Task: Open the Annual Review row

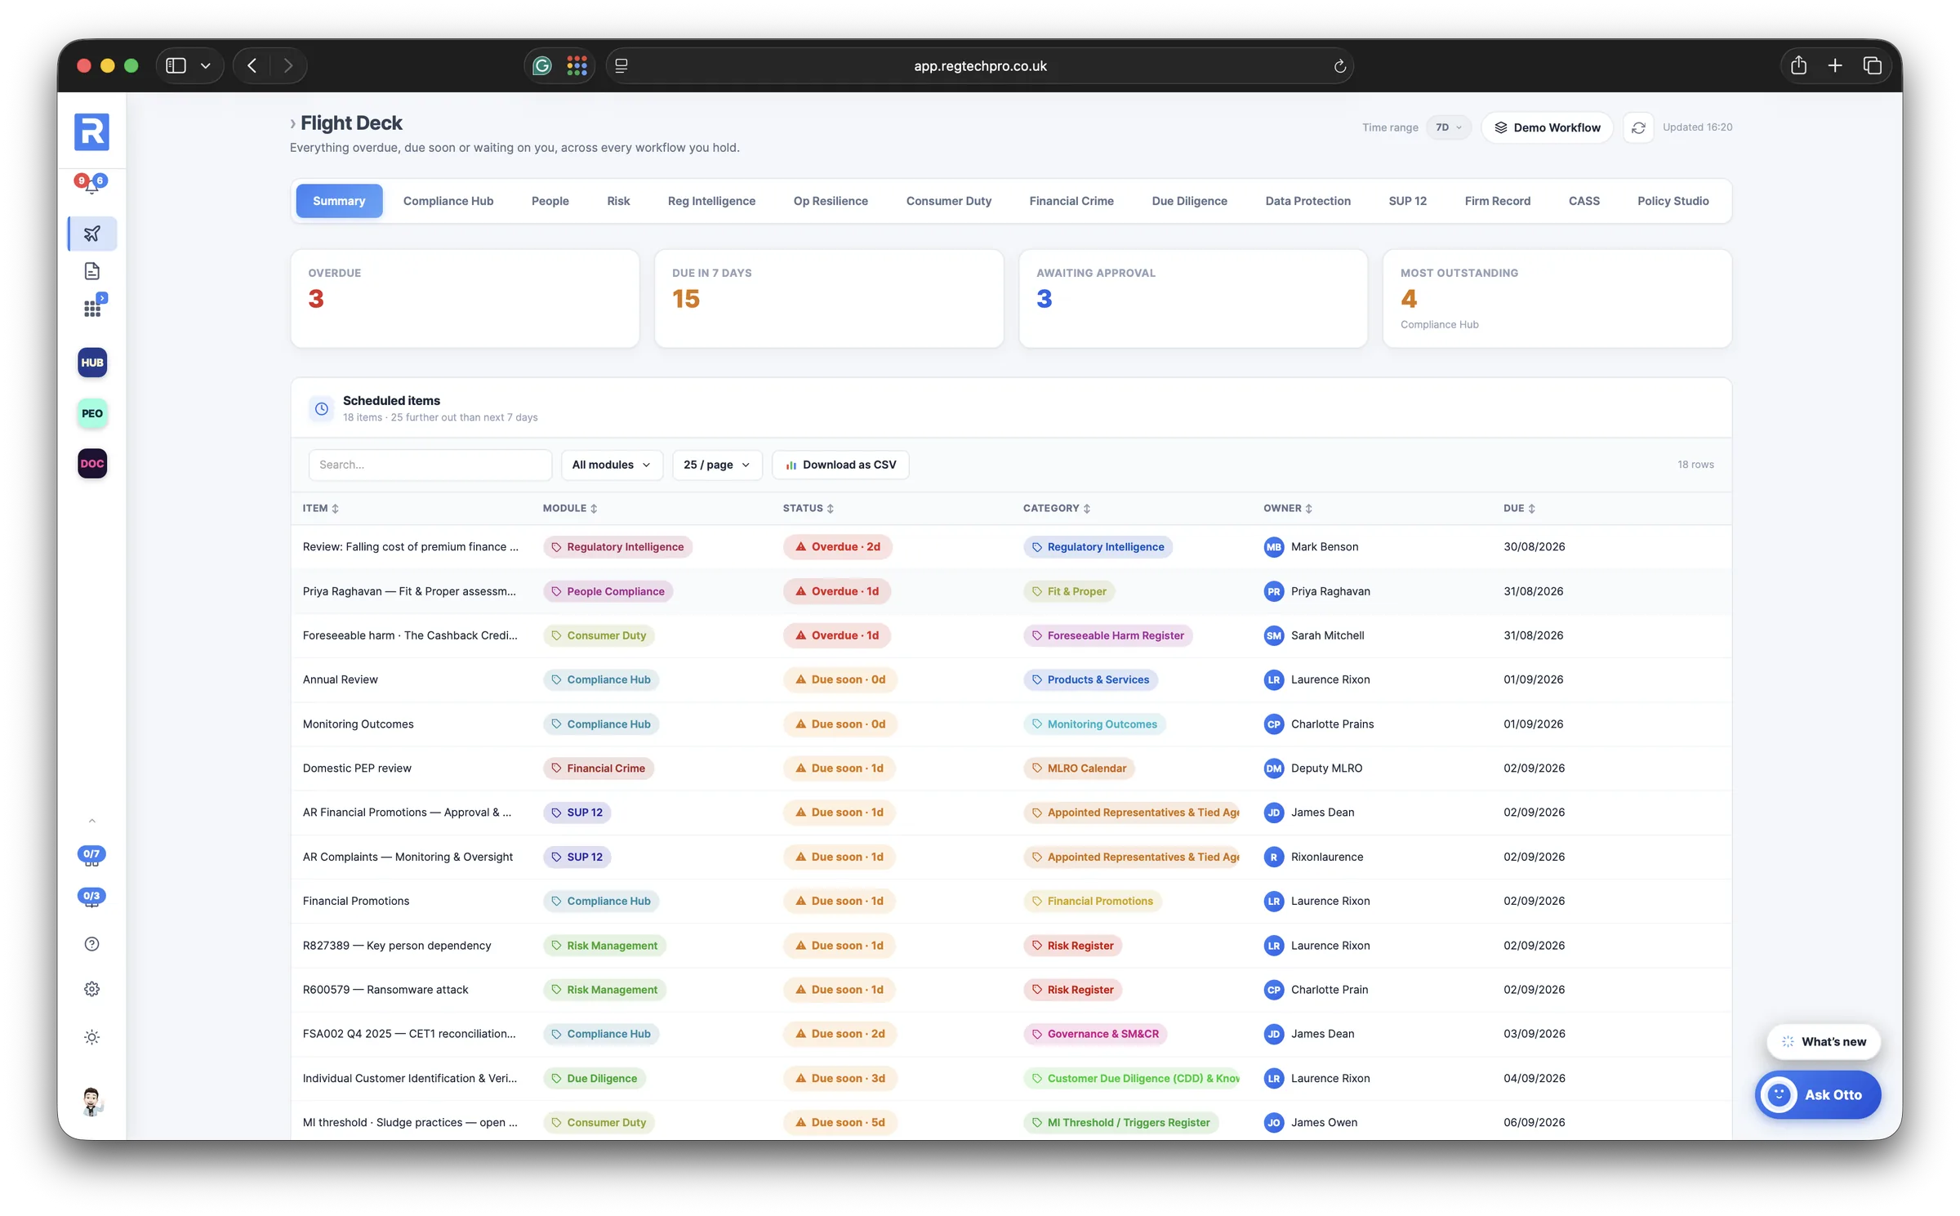Action: [x=1011, y=680]
